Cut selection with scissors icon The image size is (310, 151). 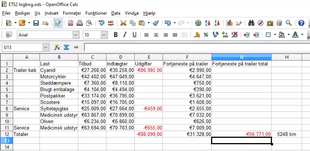[x=123, y=23]
